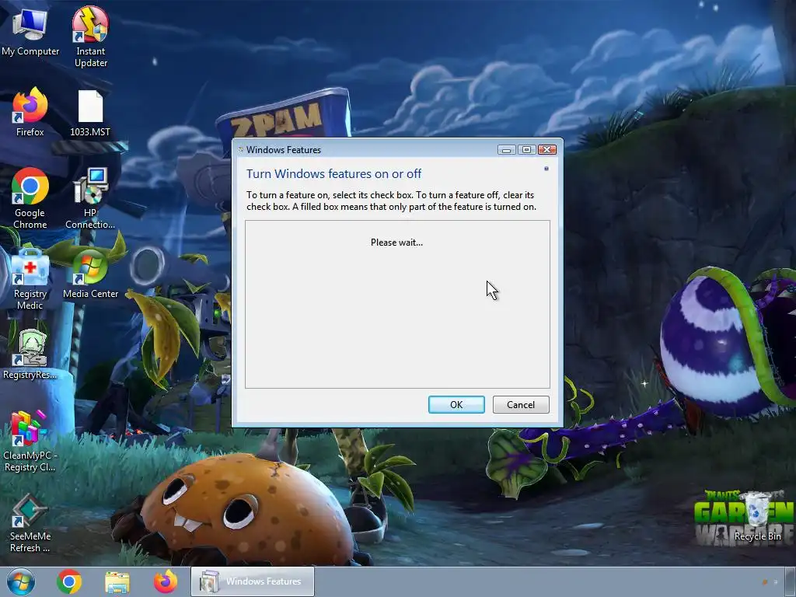796x597 pixels.
Task: Launch the Registry Medic shortcut
Action: [30, 278]
